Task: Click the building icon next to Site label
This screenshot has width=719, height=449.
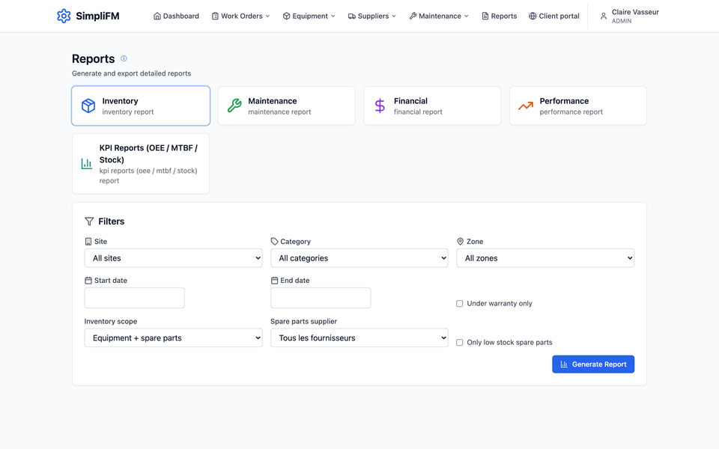Action: [x=88, y=242]
